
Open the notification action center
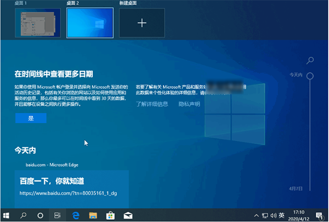tap(319, 215)
